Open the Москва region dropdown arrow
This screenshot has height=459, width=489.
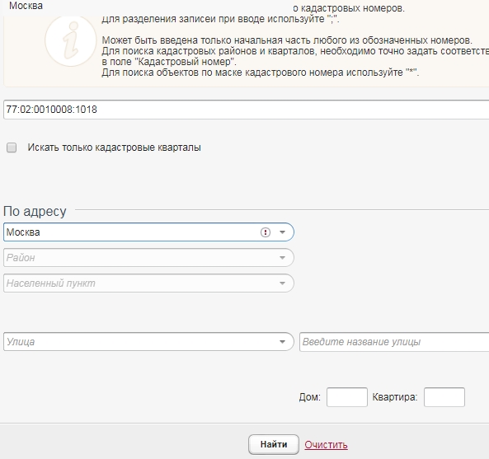(283, 232)
